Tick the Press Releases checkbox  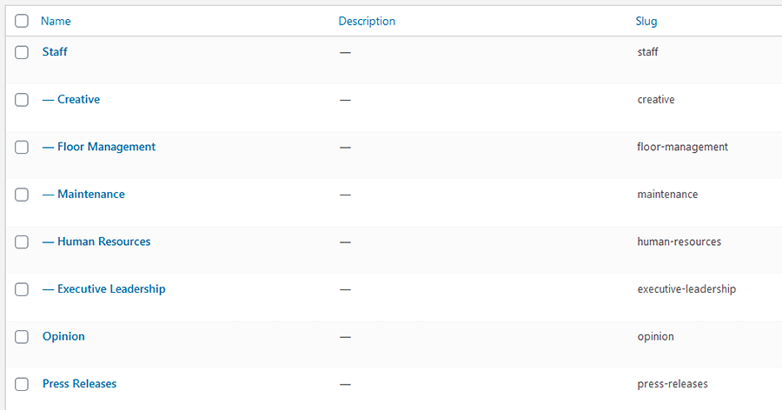coord(22,384)
